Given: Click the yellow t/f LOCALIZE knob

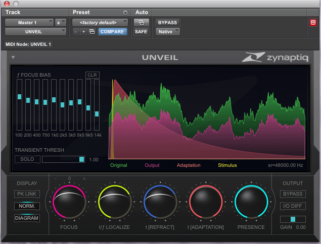Looking at the screenshot, I should click(115, 202).
